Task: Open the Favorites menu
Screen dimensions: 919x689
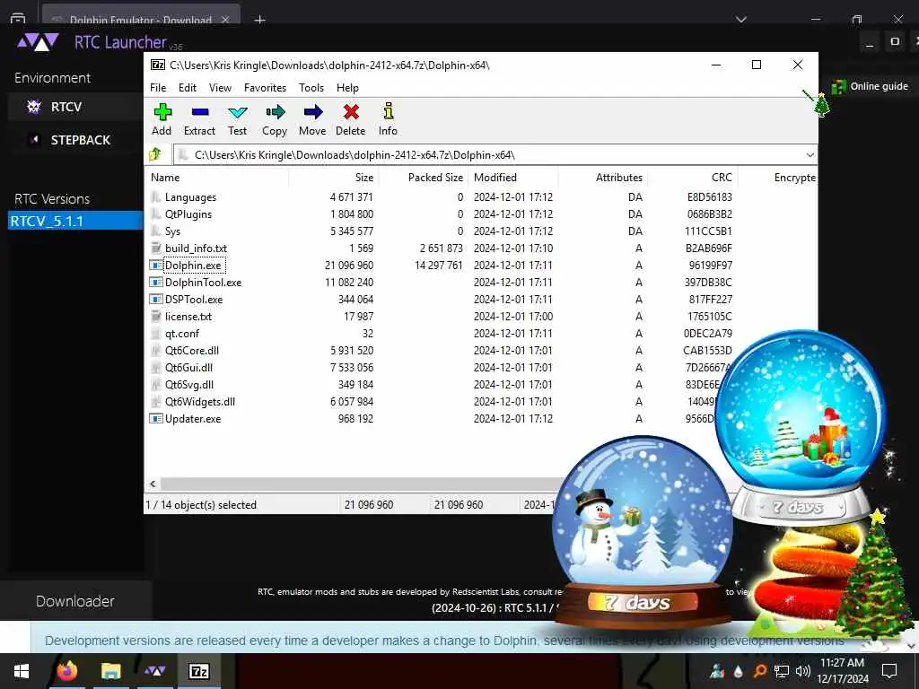Action: pos(265,88)
